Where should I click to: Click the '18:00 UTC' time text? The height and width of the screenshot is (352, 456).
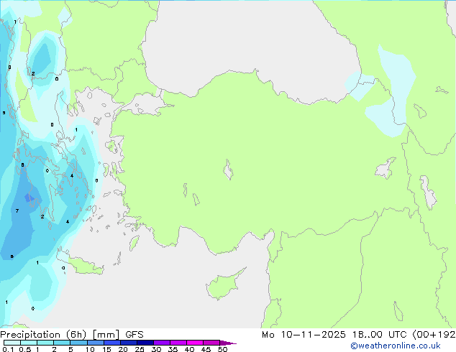tap(379, 335)
